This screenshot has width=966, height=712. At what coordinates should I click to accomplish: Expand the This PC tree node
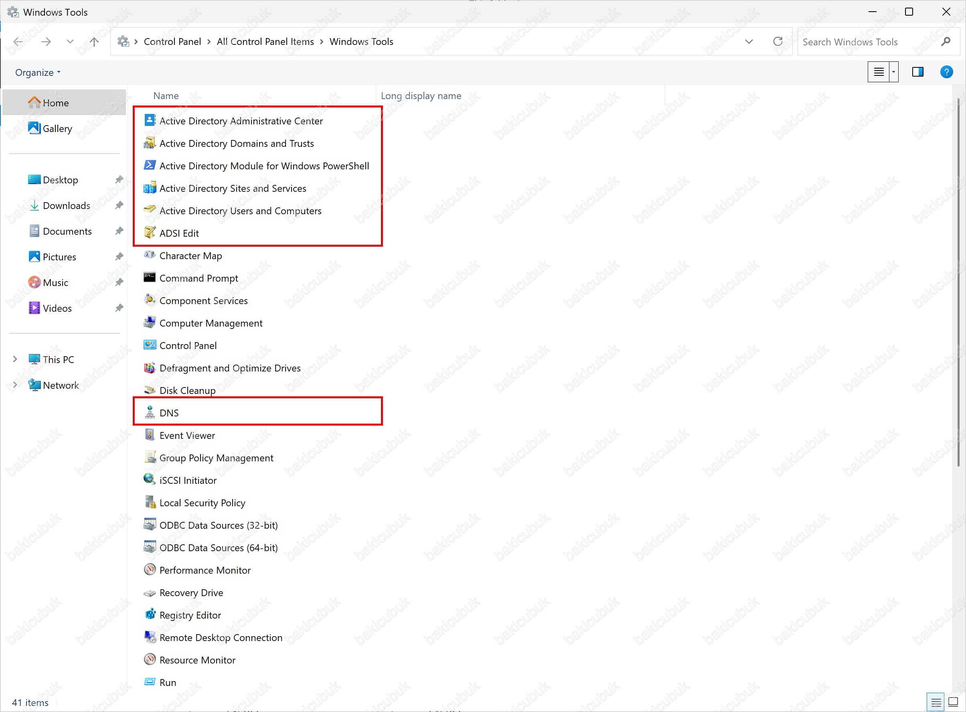coord(15,359)
